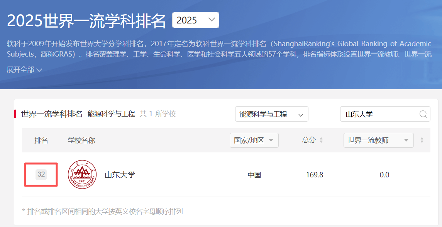Viewport: 442px width, 227px height.
Task: Click sort arrows beside 世界一流教师 dropdown
Action: [422, 140]
